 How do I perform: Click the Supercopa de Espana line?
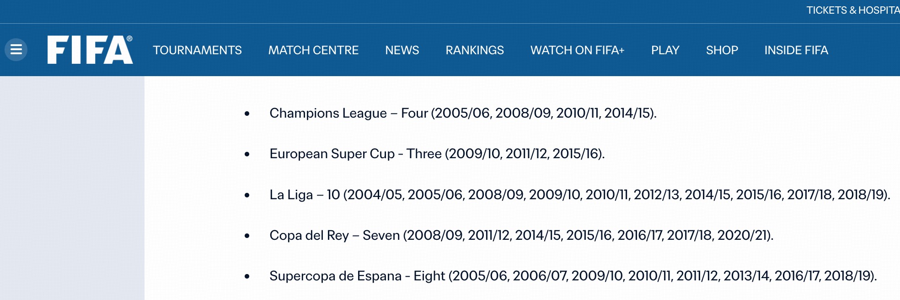click(x=573, y=276)
